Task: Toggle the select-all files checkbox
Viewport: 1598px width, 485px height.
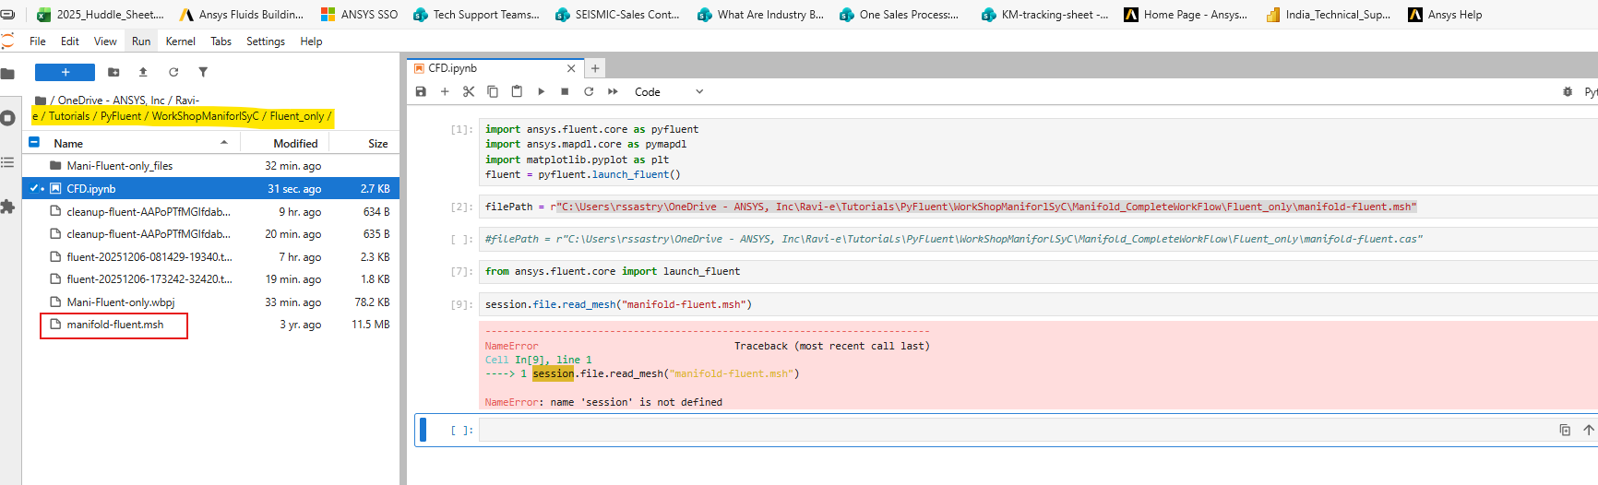Action: 34,142
